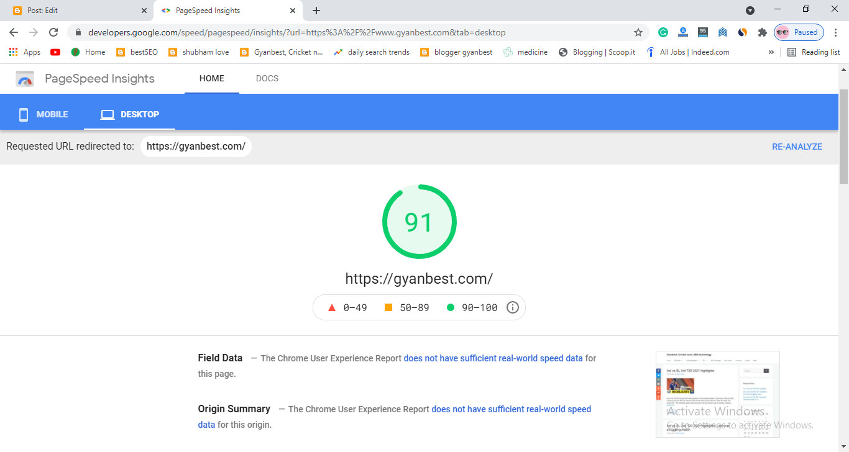Open Origin Summary insufficient speed data link

click(395, 417)
